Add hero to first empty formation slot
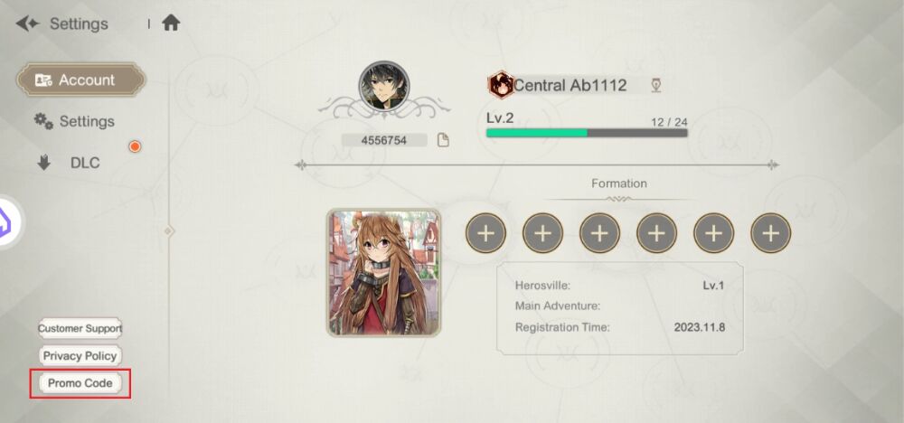Image resolution: width=904 pixels, height=423 pixels. point(485,233)
